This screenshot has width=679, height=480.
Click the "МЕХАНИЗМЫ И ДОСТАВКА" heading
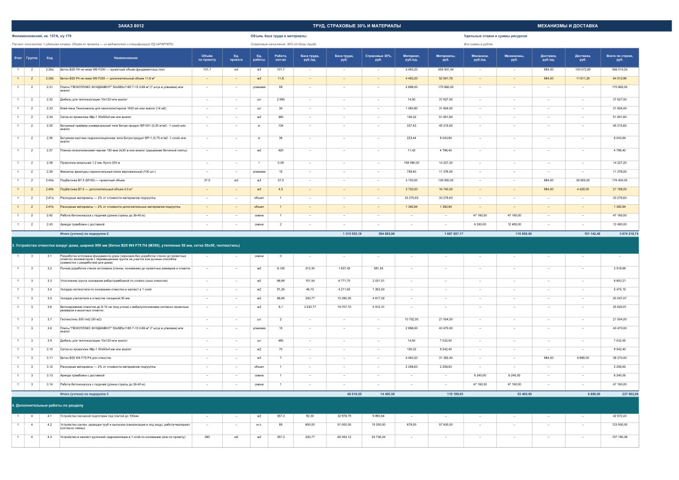pos(567,26)
